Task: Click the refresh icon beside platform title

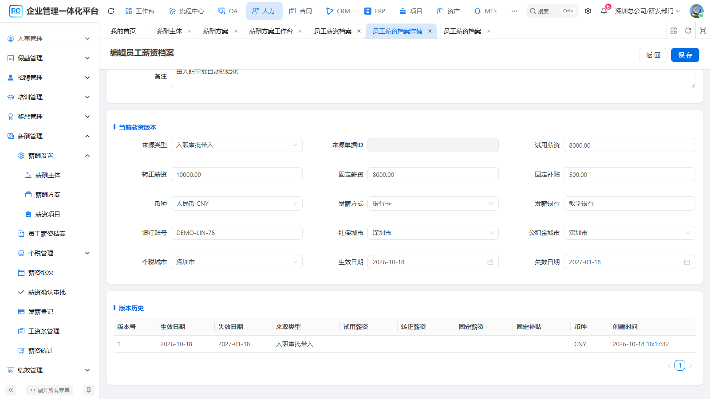Action: pyautogui.click(x=111, y=11)
